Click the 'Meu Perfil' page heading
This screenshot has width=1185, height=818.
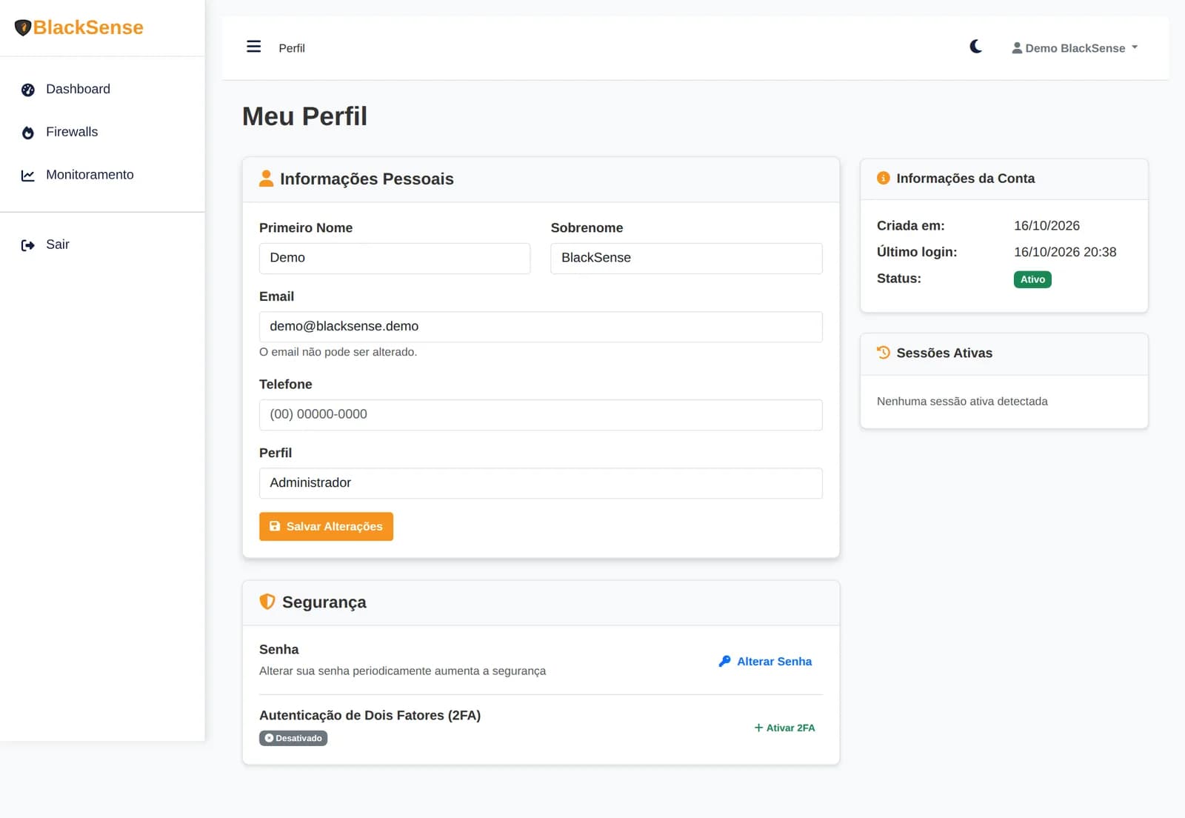pyautogui.click(x=304, y=116)
